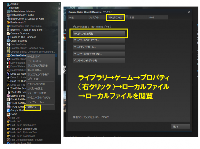Open the 言語 tab

(138, 17)
